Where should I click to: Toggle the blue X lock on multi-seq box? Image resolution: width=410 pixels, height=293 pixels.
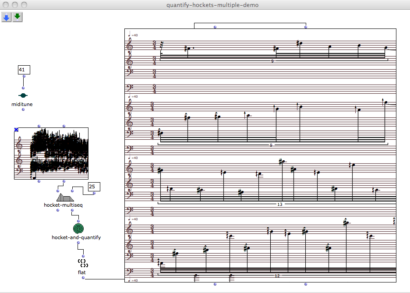pos(16,130)
